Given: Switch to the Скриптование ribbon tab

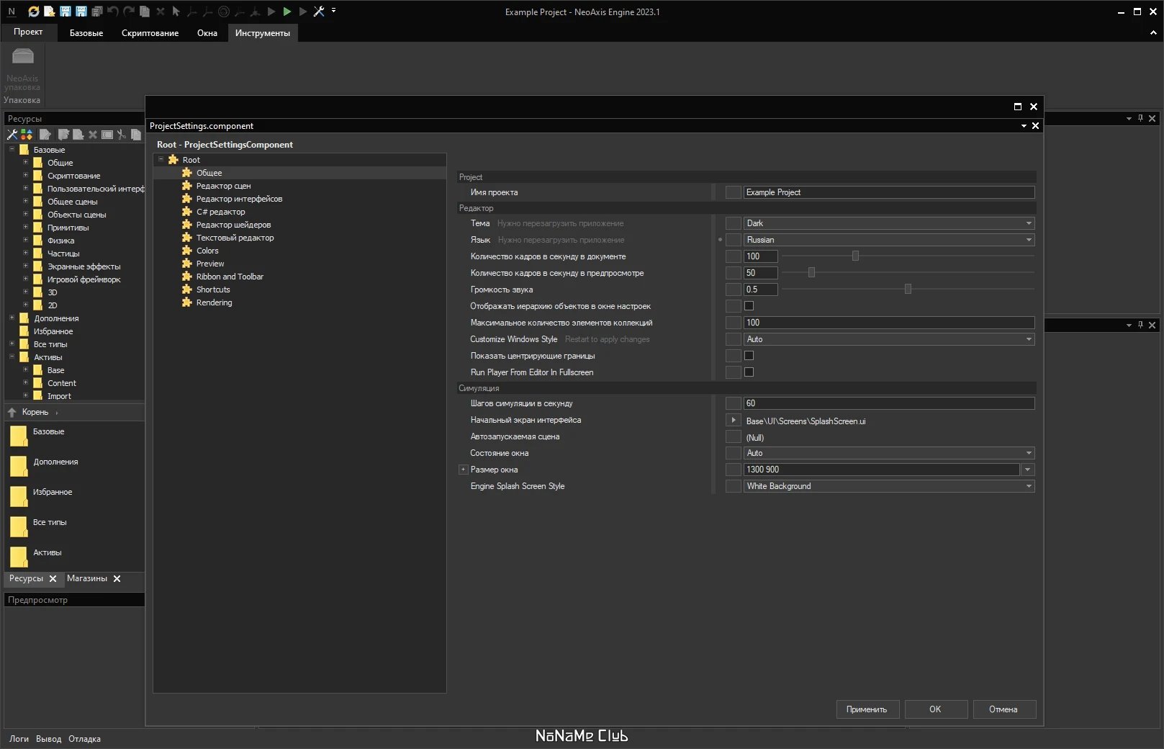Looking at the screenshot, I should click(x=150, y=33).
